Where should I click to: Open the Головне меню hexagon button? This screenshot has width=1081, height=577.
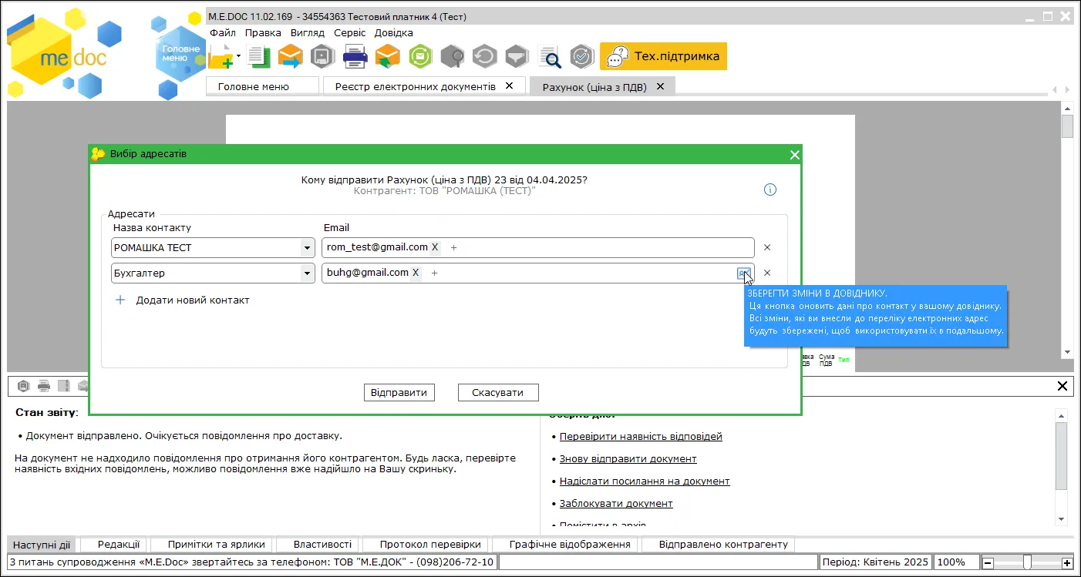click(x=180, y=52)
